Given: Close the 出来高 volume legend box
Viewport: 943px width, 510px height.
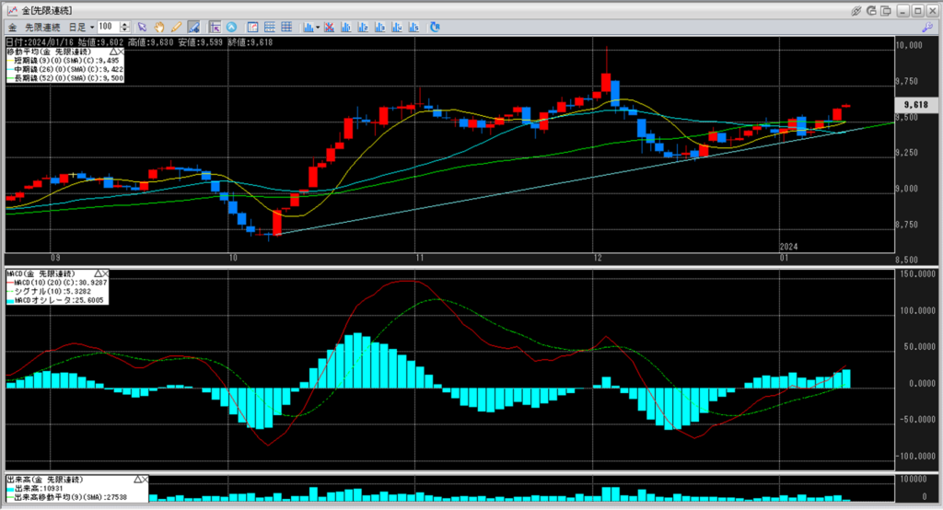Looking at the screenshot, I should coord(145,480).
